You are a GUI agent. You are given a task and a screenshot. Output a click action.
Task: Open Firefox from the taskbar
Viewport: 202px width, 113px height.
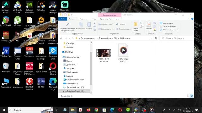[88, 110]
